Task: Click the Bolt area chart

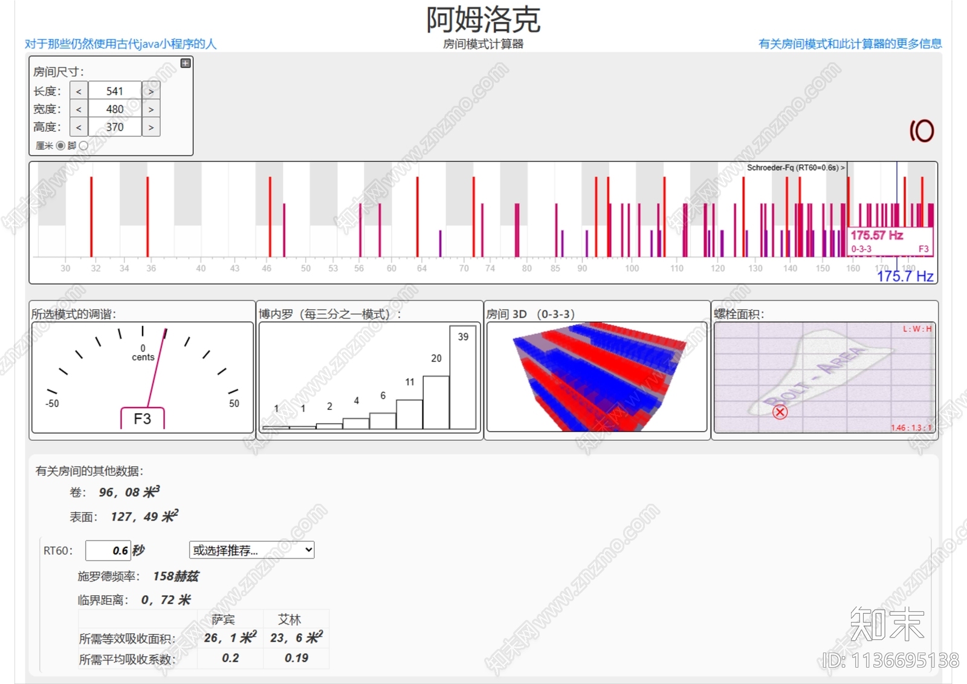Action: [824, 377]
